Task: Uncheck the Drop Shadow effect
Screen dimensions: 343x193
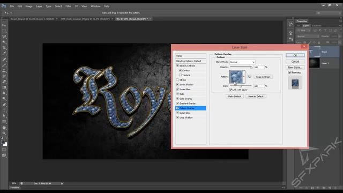Action: point(177,117)
